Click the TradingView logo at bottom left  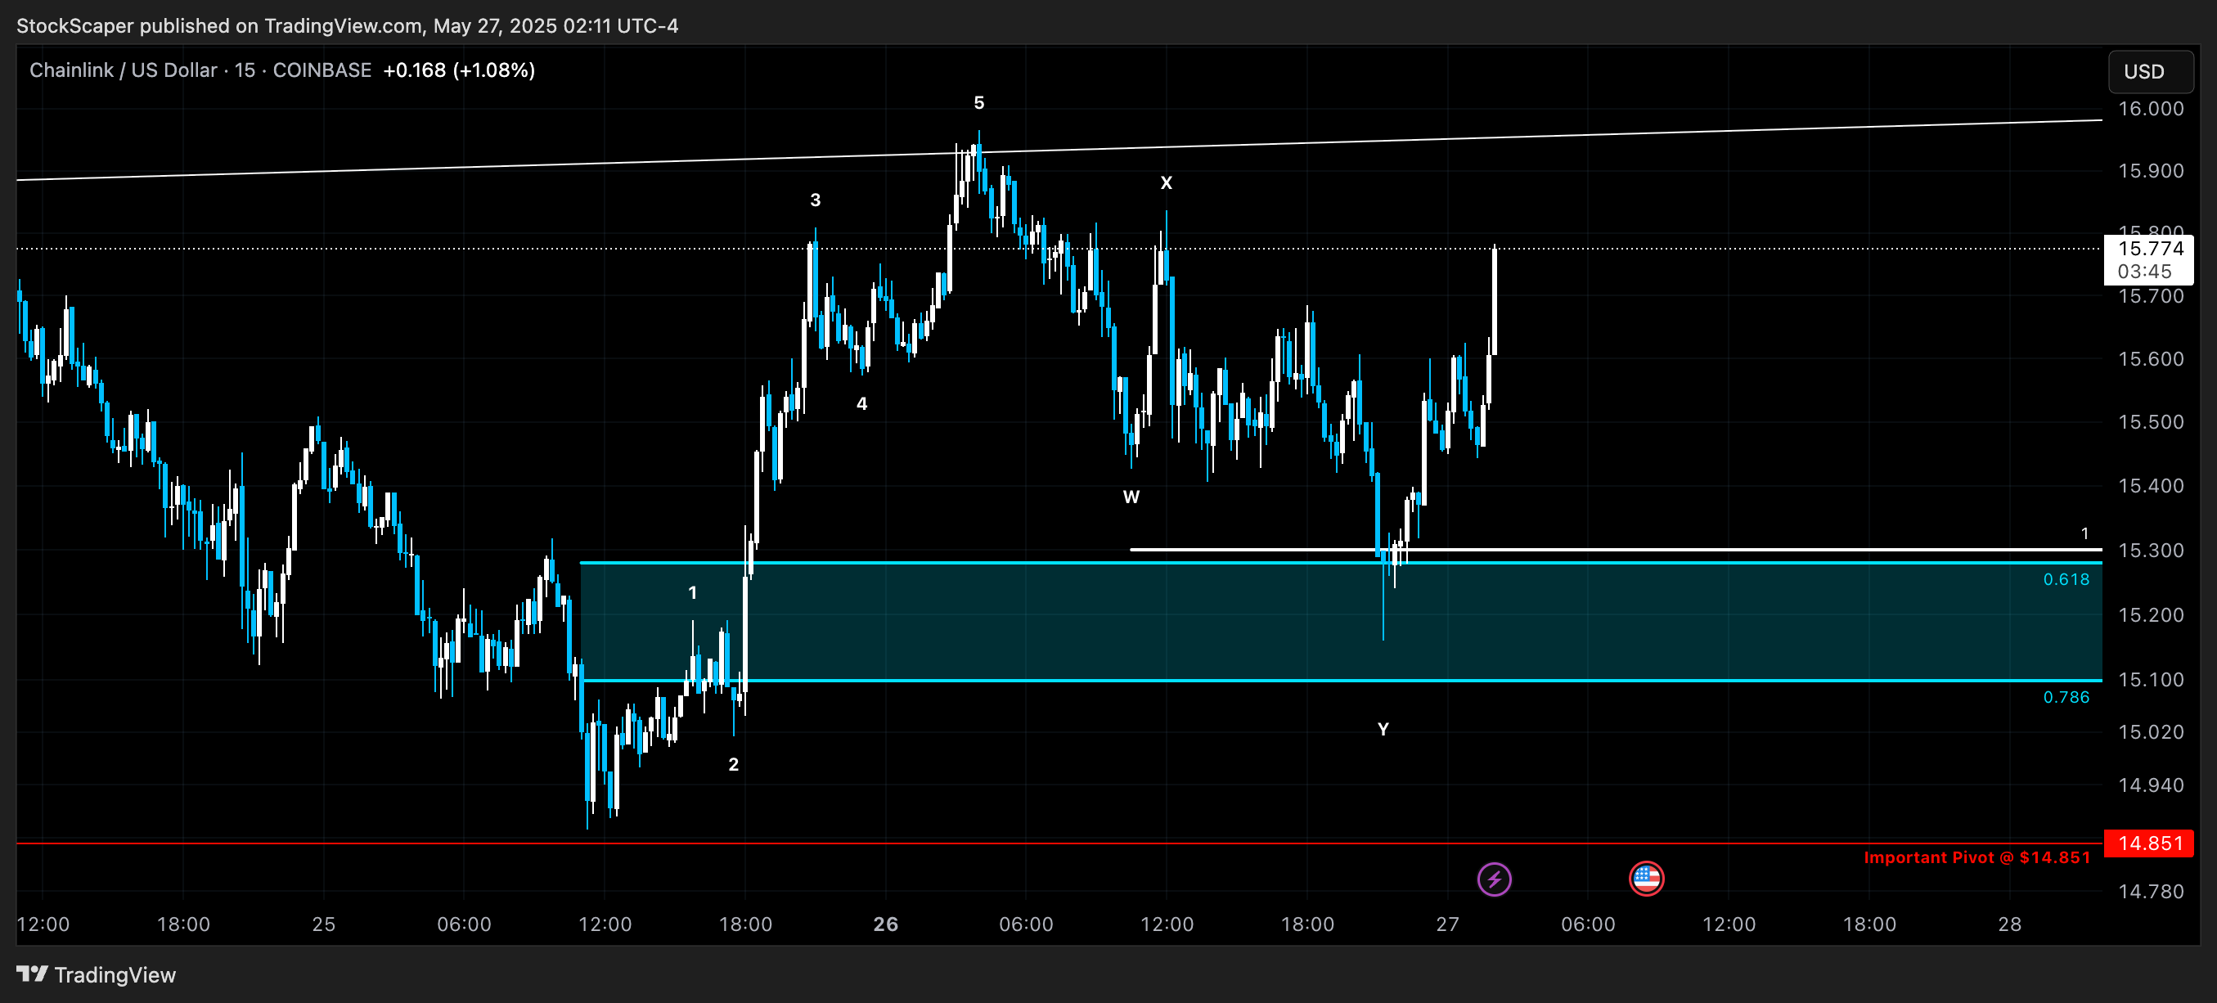click(x=97, y=974)
